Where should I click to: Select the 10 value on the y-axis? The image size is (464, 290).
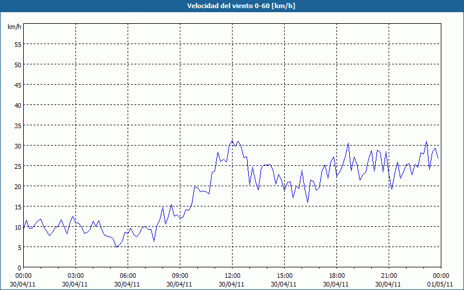click(18, 227)
